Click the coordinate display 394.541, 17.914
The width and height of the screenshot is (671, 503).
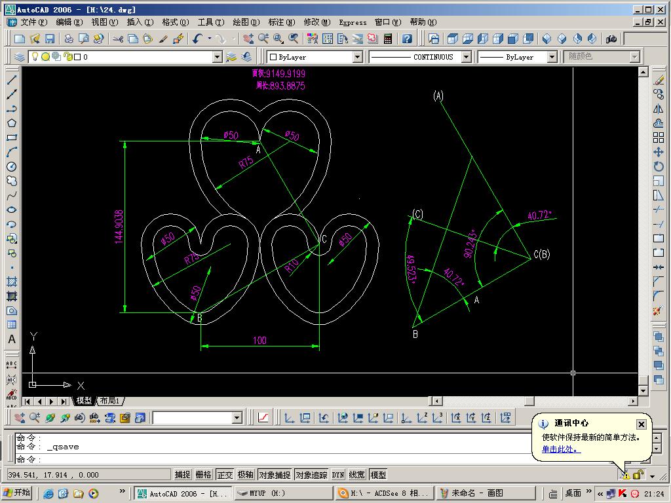[x=89, y=475]
